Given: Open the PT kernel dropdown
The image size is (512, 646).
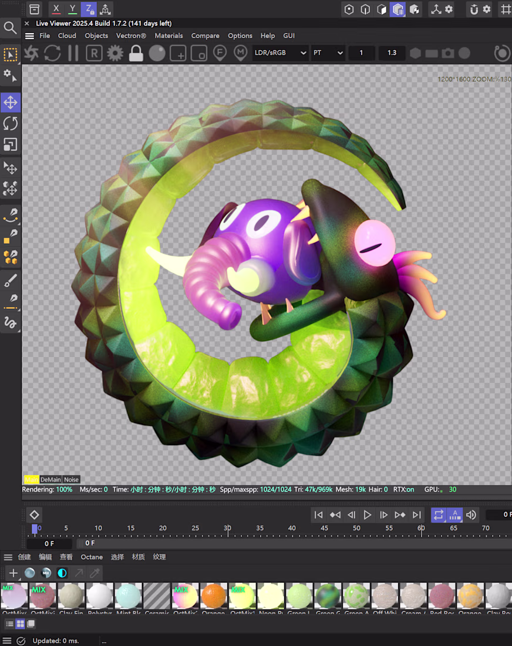Looking at the screenshot, I should click(x=328, y=53).
